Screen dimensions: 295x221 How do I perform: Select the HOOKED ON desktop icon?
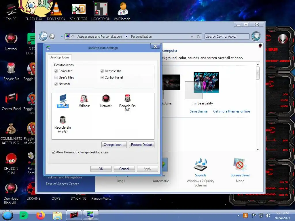coord(101,12)
